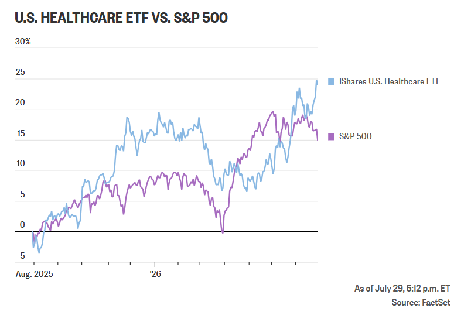Click the As of July 29 timestamp
The width and height of the screenshot is (454, 315).
coord(402,289)
